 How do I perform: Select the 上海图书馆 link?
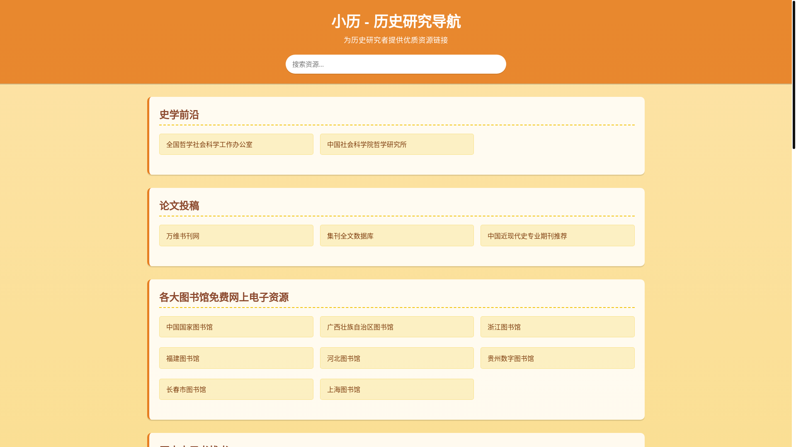tap(397, 389)
